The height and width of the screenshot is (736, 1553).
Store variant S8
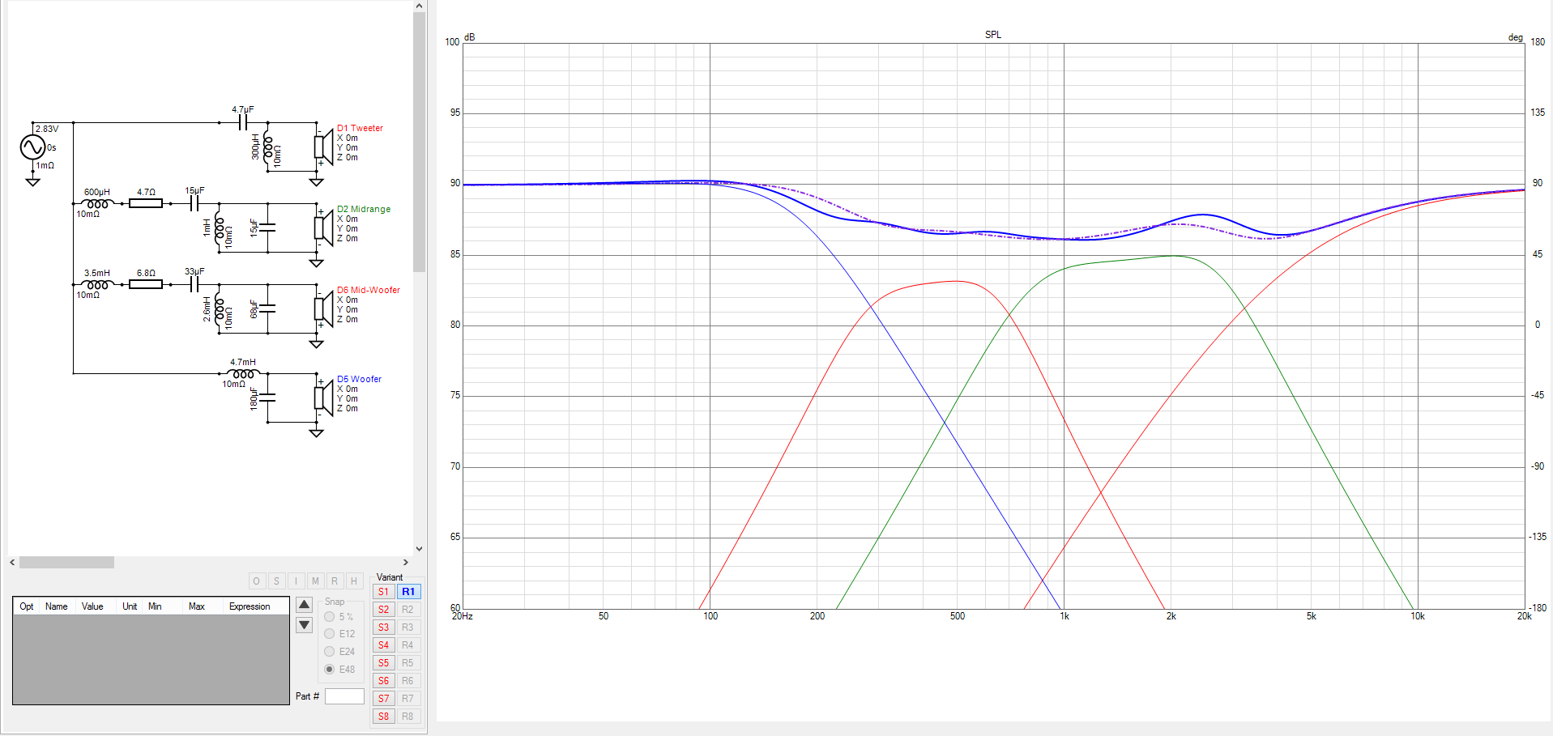click(383, 717)
